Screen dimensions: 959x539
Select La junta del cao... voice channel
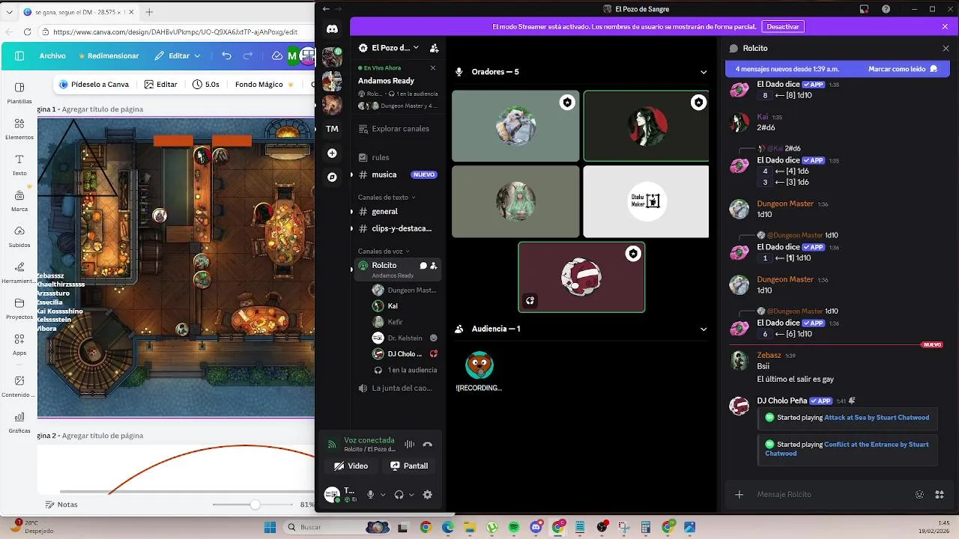point(396,388)
